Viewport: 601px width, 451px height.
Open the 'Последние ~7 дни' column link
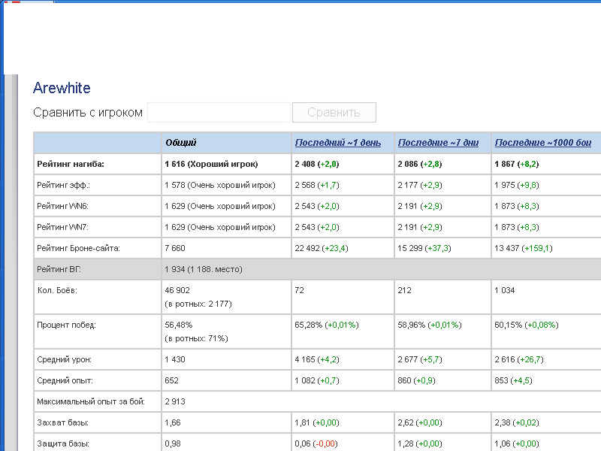(438, 143)
